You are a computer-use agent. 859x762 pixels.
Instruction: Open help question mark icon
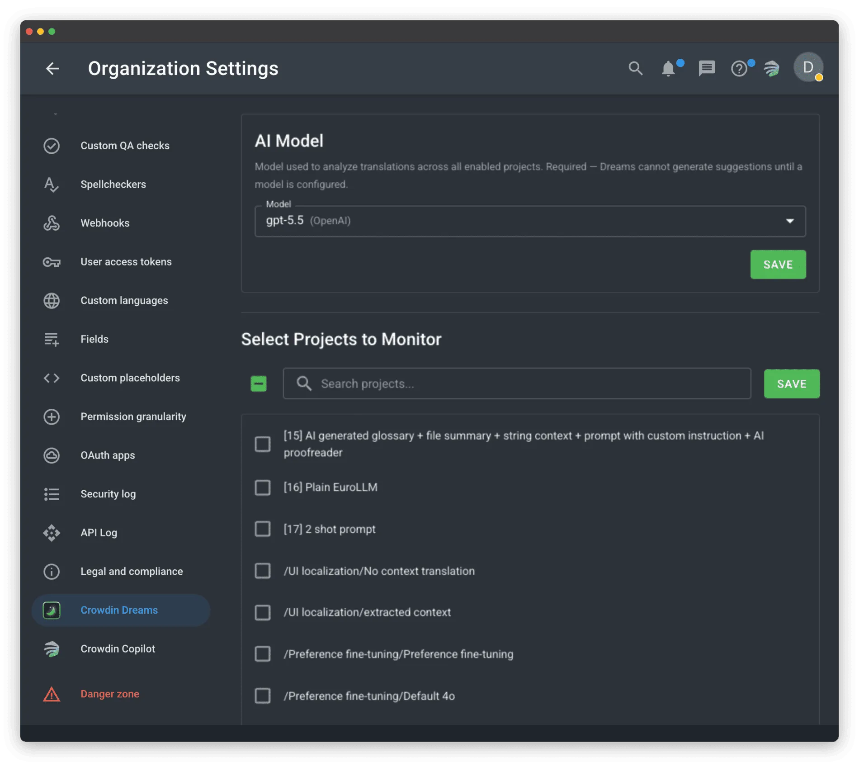[x=739, y=69]
